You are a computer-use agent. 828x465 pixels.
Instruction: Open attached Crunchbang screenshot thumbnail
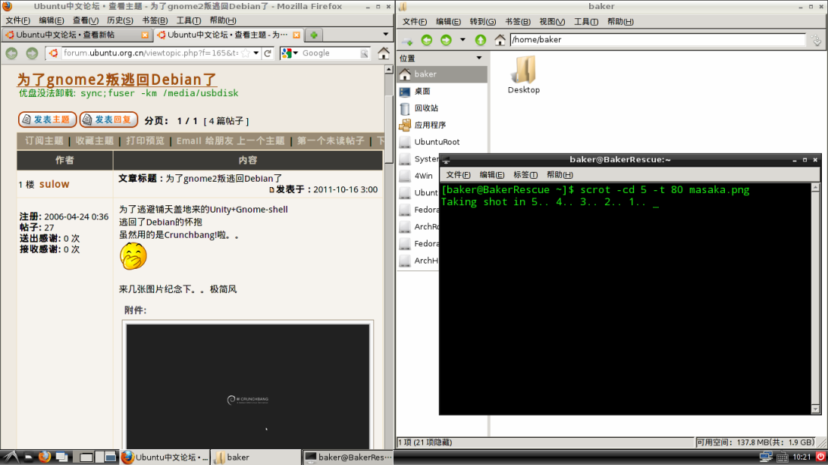[x=248, y=386]
